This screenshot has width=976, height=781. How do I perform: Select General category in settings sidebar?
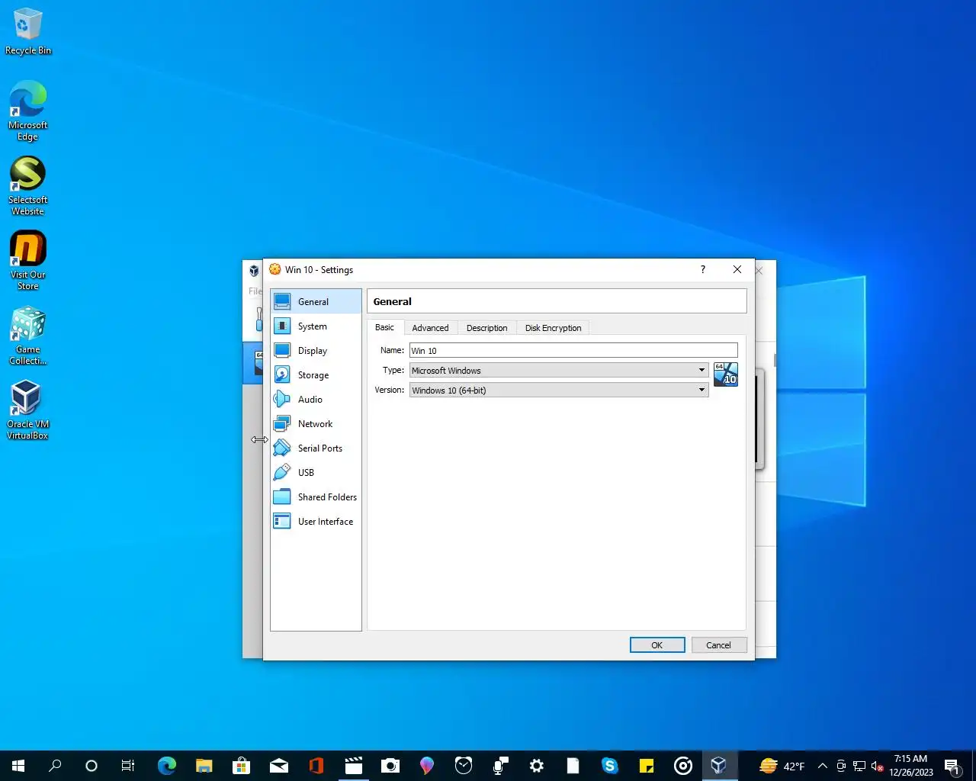(316, 301)
